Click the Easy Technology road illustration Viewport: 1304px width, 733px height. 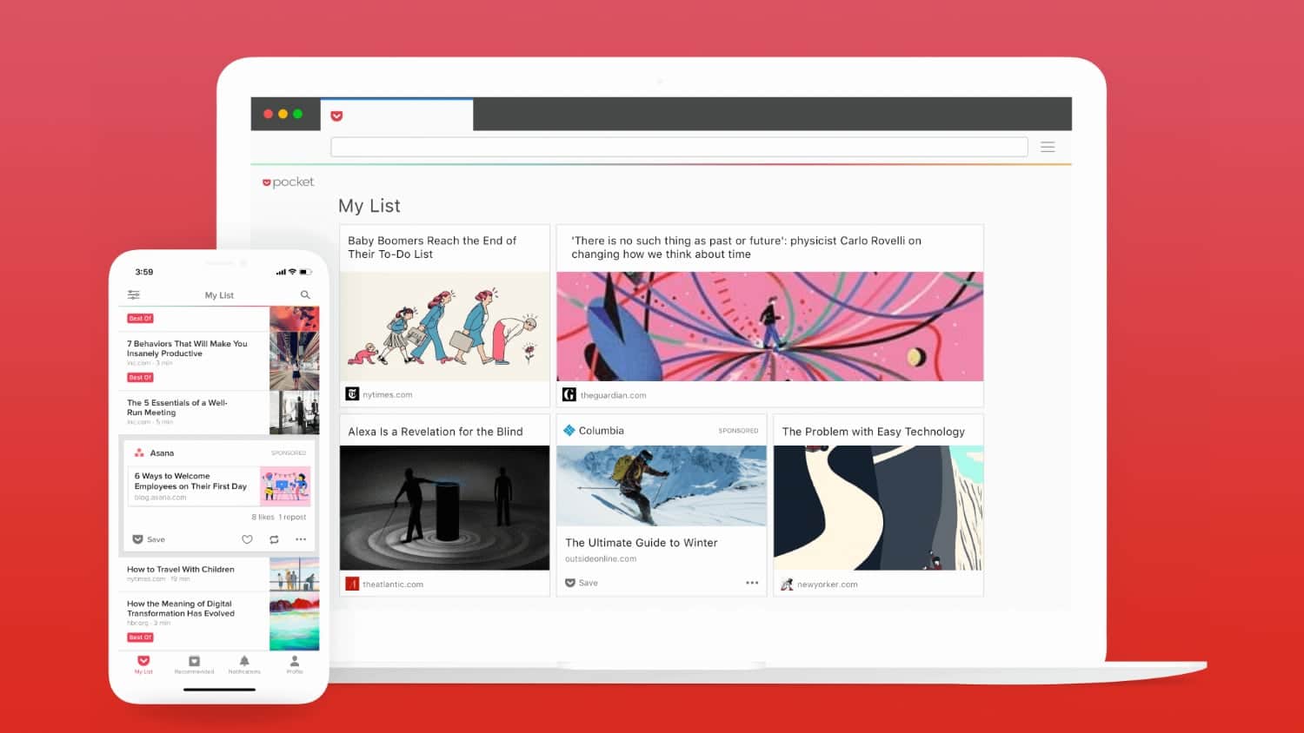(x=878, y=507)
